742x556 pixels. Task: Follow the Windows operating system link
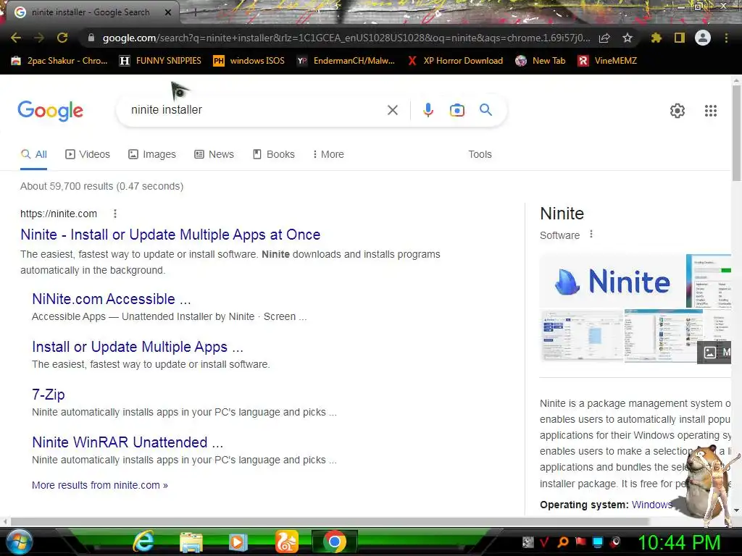[x=652, y=505]
